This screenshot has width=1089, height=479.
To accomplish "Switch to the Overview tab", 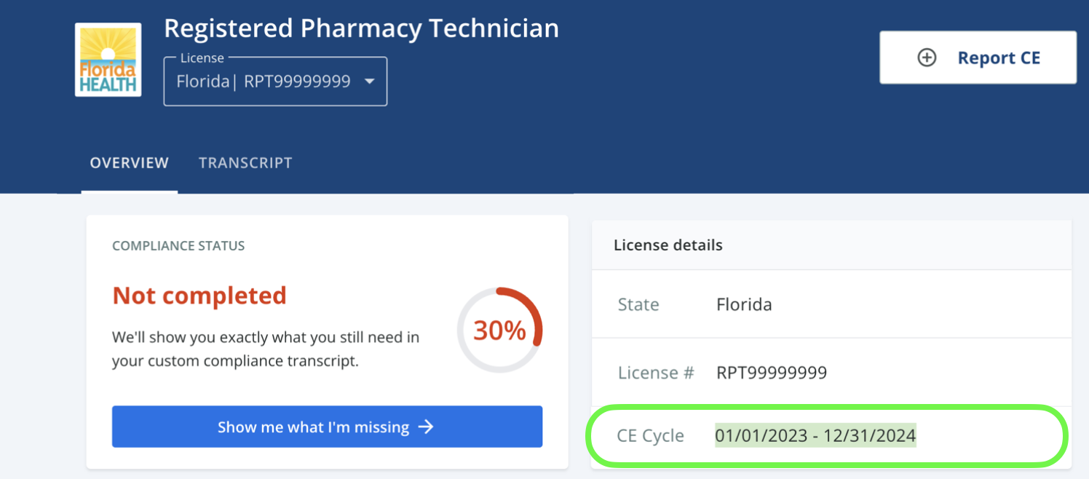I will point(129,163).
